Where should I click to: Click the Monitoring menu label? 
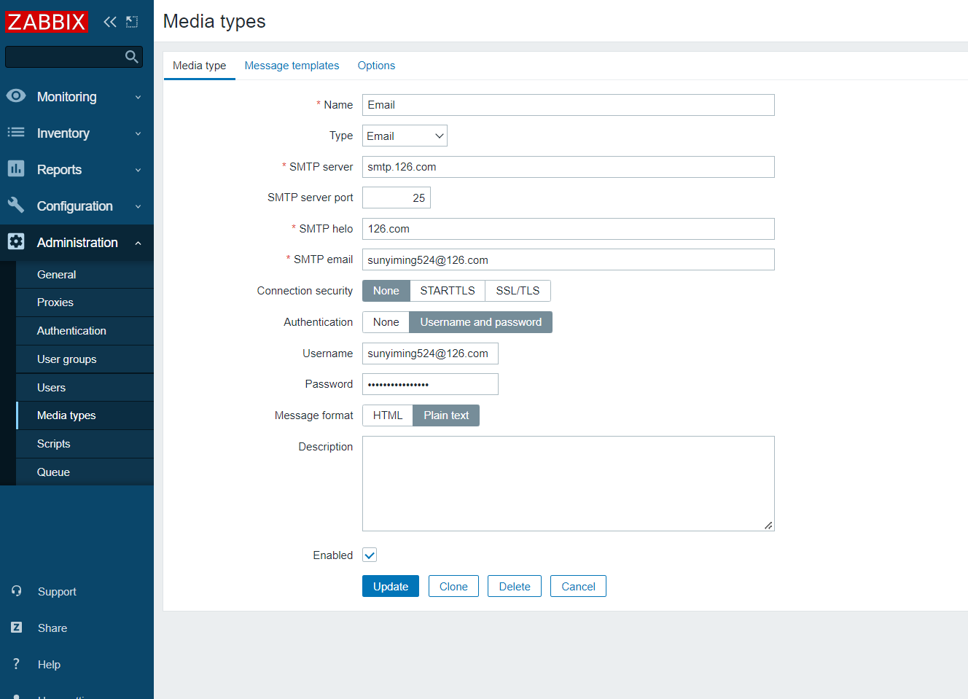tap(67, 97)
